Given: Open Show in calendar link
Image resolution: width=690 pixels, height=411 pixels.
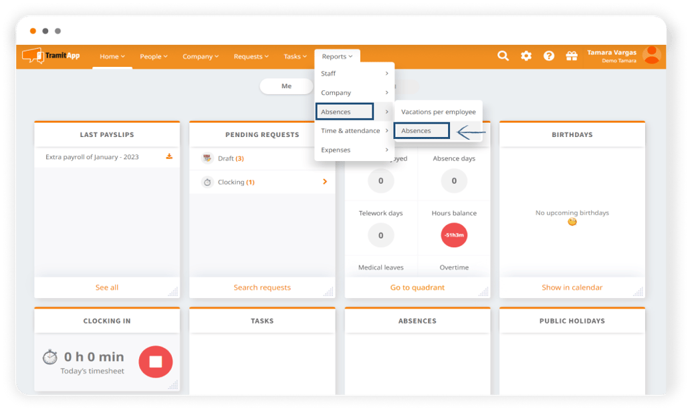Looking at the screenshot, I should coord(572,287).
